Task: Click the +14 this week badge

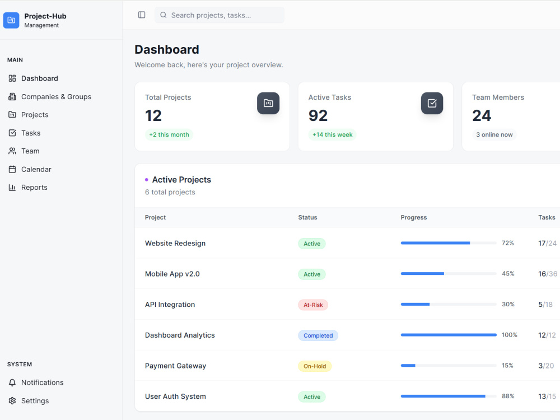Action: pyautogui.click(x=333, y=134)
